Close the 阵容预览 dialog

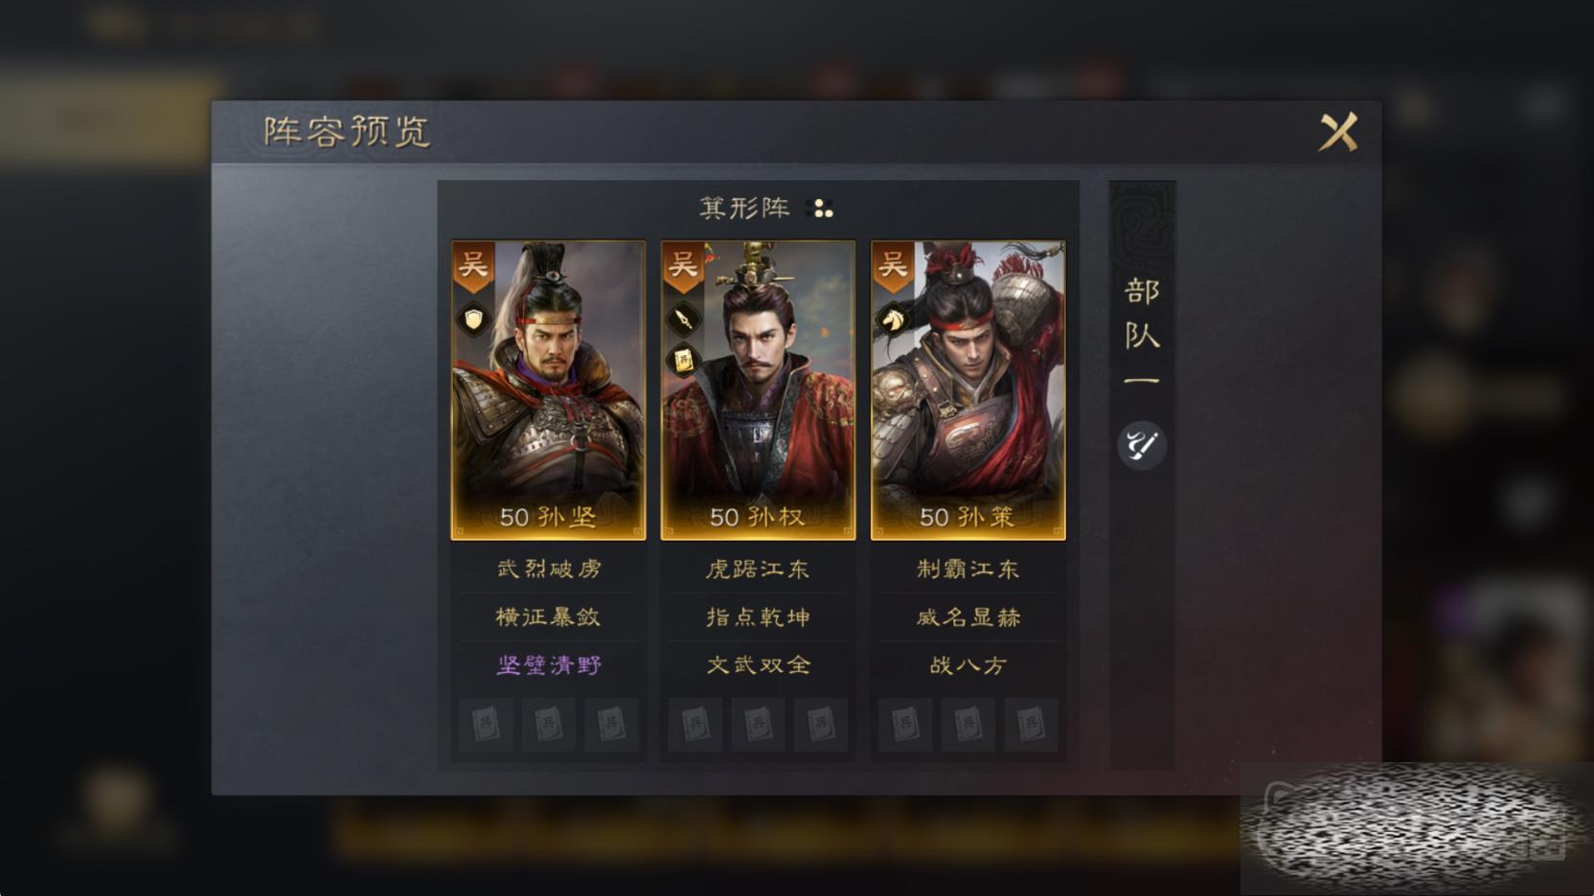(1338, 132)
